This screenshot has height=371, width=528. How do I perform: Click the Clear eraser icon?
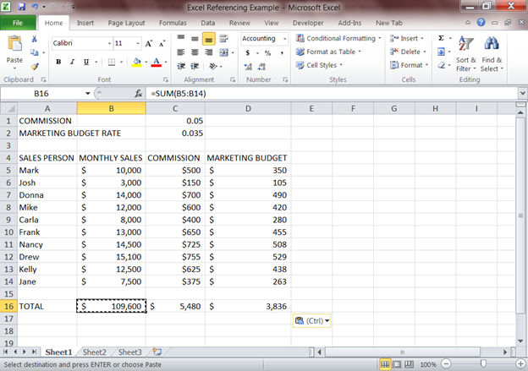(x=442, y=65)
